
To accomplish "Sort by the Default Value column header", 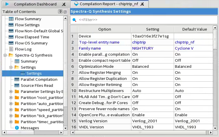I will pos(194,29).
